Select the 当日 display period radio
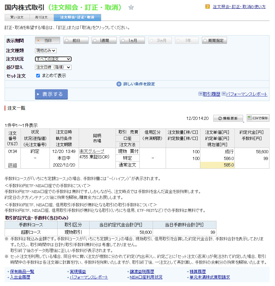The height and width of the screenshot is (286, 275). (x=38, y=40)
